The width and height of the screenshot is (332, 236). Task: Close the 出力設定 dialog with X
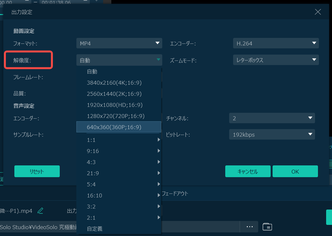point(318,12)
